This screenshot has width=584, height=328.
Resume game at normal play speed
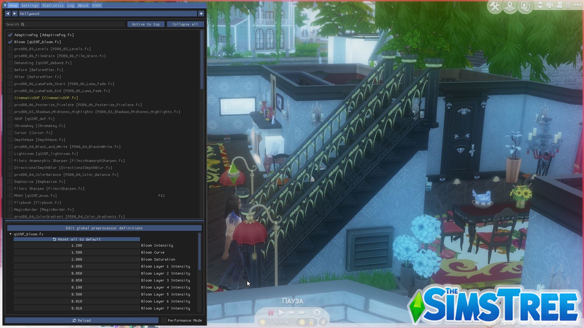click(x=281, y=313)
